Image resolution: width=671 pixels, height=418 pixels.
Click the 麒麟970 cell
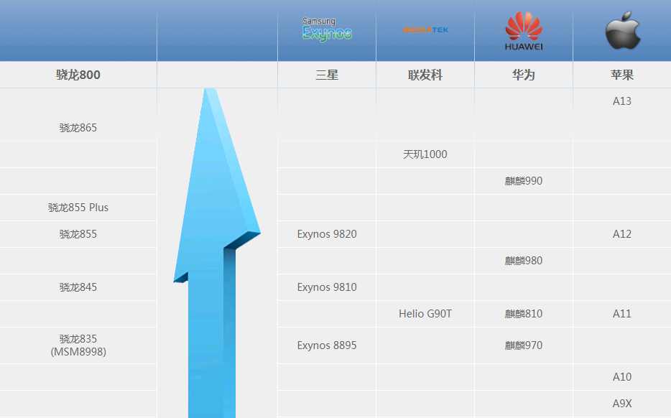524,345
